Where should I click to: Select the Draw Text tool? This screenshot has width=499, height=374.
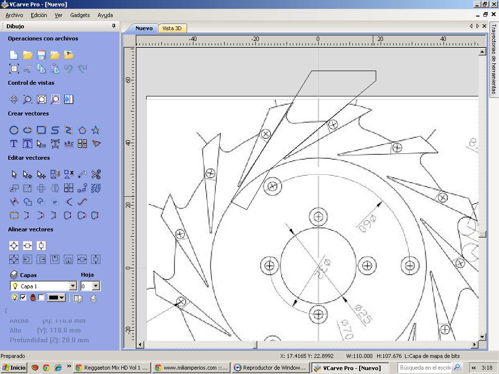point(14,144)
